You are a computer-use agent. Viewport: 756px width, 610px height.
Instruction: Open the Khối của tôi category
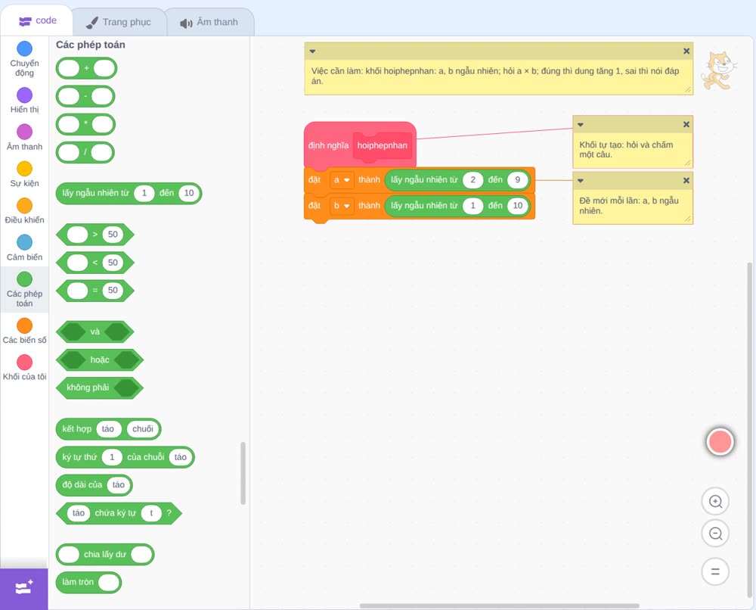[x=24, y=368]
